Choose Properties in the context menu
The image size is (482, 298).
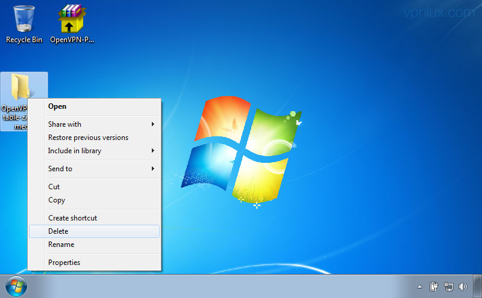click(95, 263)
